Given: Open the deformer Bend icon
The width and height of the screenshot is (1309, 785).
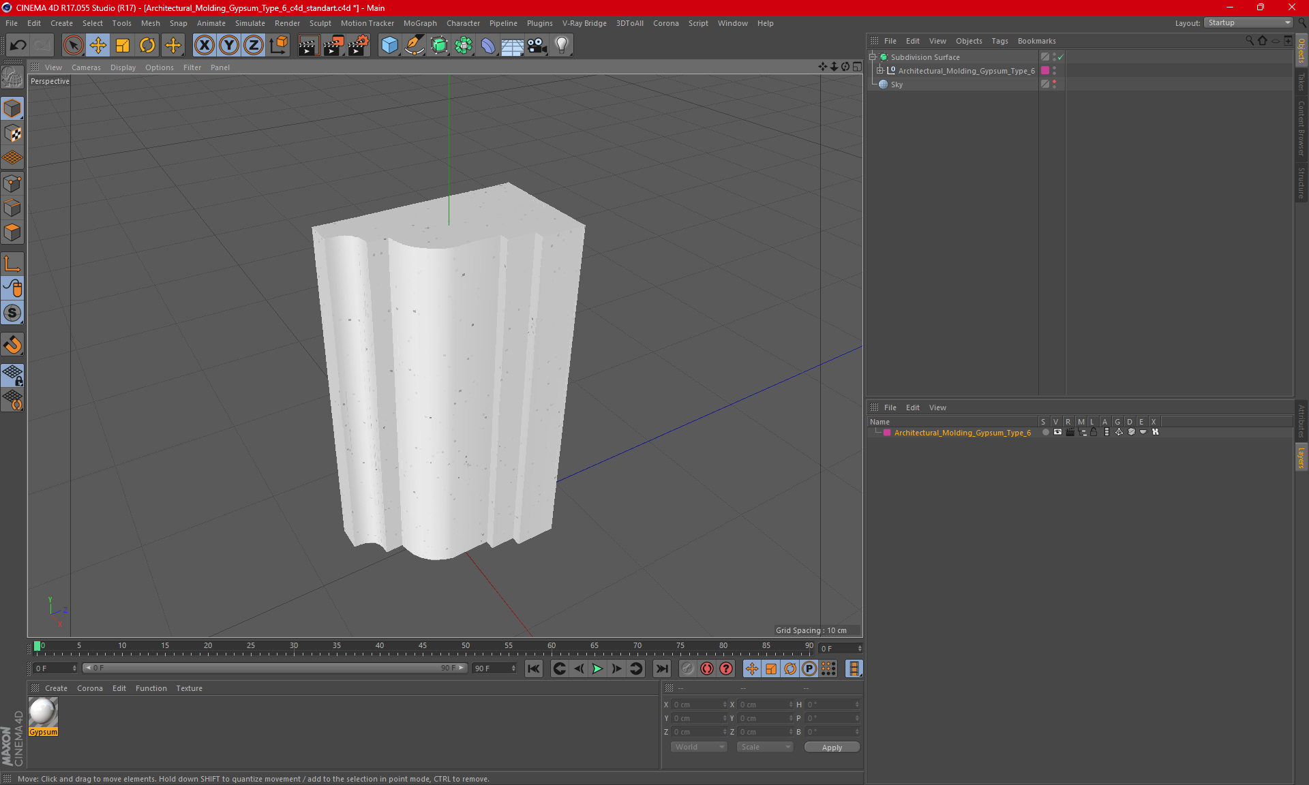Looking at the screenshot, I should [488, 46].
